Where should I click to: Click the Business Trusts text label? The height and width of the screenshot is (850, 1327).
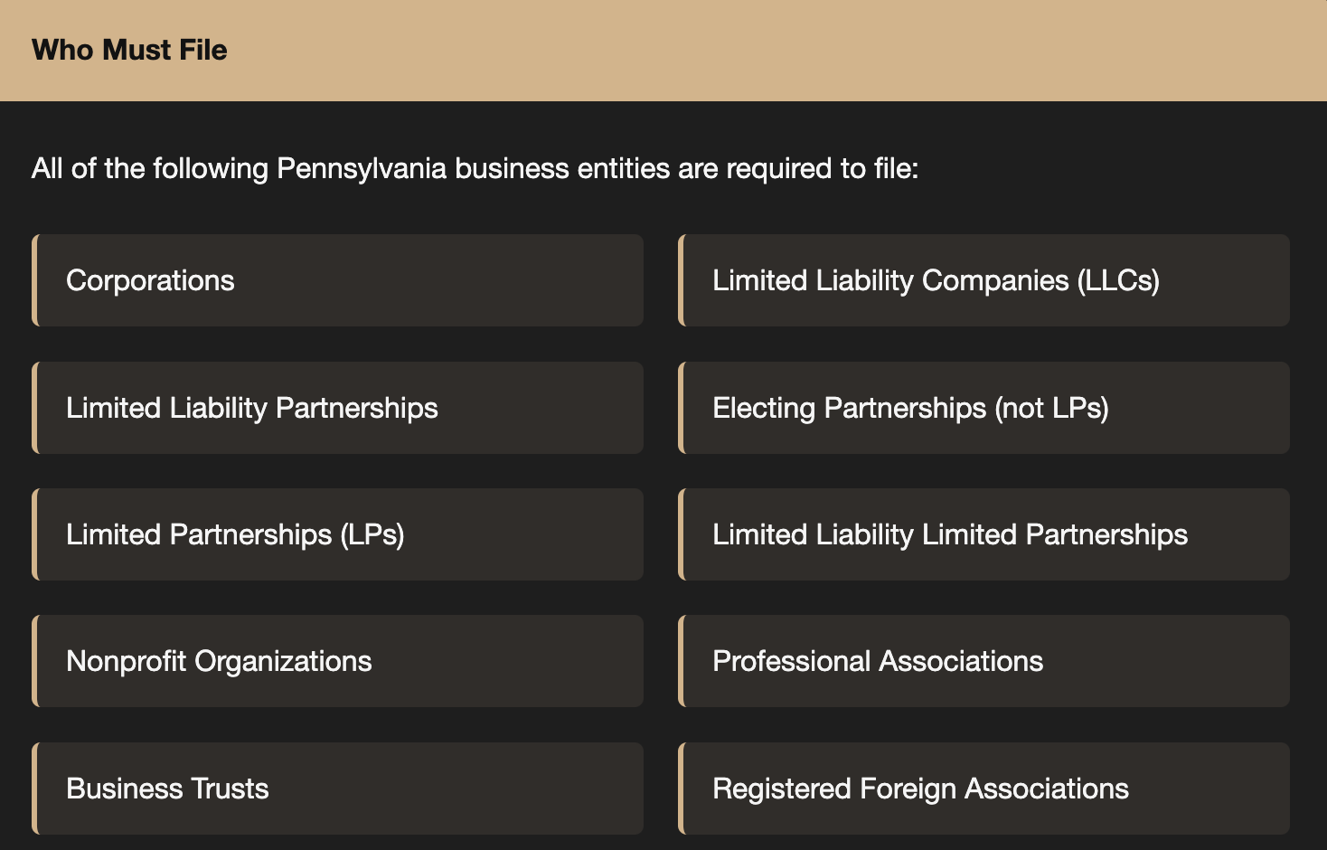click(167, 789)
